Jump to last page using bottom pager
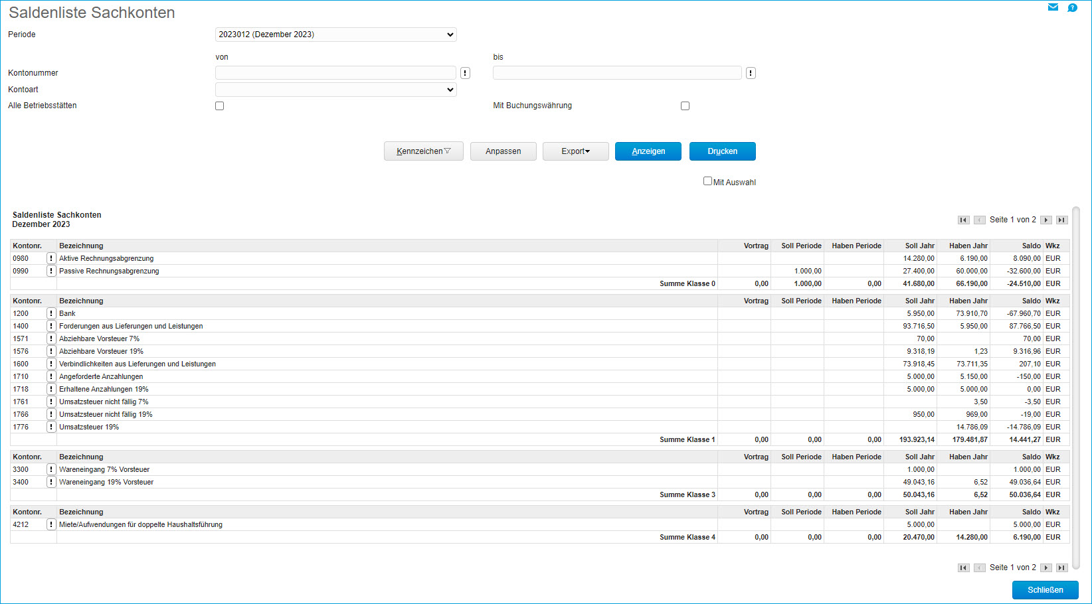The height and width of the screenshot is (604, 1092). tap(1062, 567)
